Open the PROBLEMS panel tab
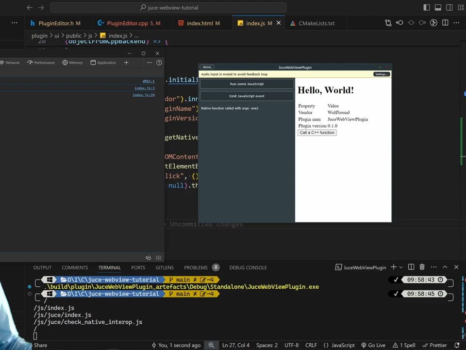466x350 pixels. click(196, 267)
